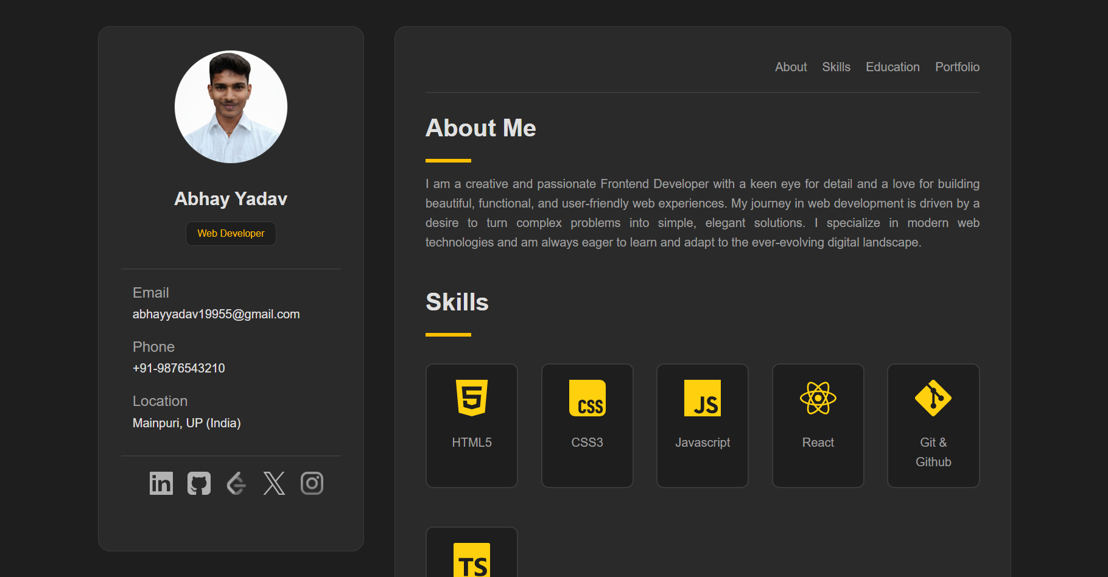
Task: Click the Skills section heading
Action: pos(457,302)
